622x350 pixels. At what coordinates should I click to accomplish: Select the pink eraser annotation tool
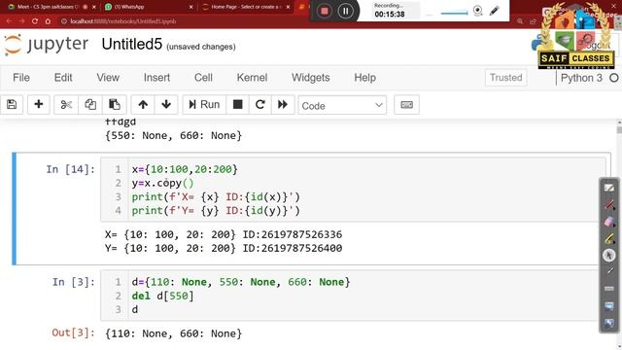tap(609, 222)
